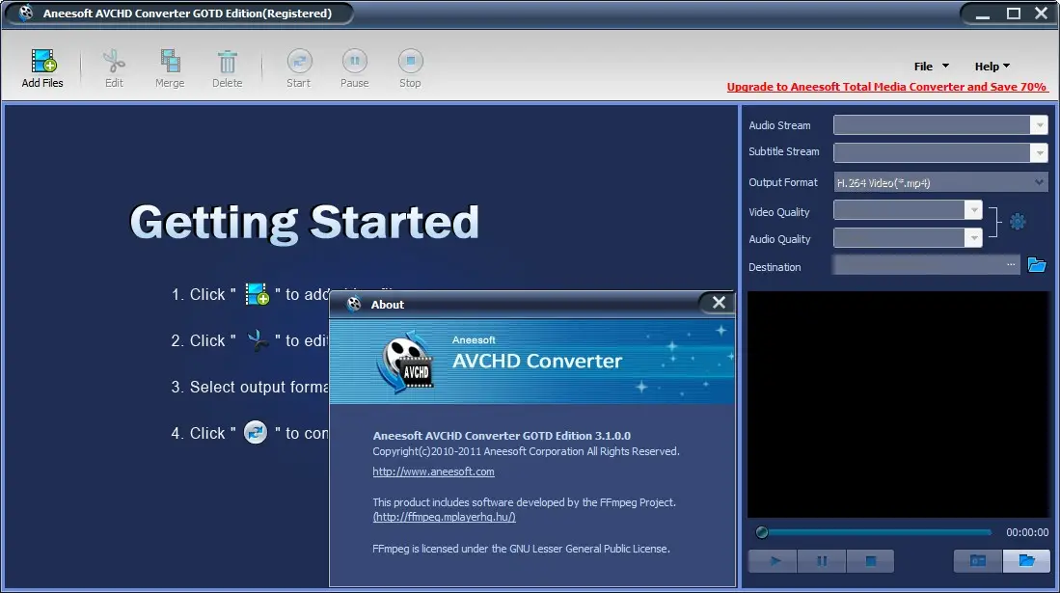This screenshot has height=593, width=1060.
Task: Click the app icon in main title bar
Action: [x=26, y=13]
